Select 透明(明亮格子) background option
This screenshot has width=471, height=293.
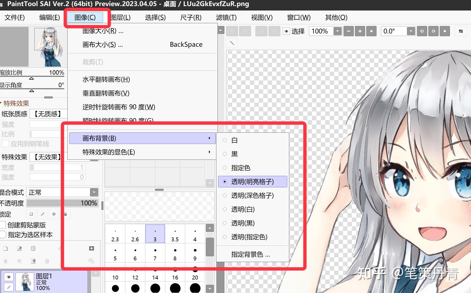point(253,182)
